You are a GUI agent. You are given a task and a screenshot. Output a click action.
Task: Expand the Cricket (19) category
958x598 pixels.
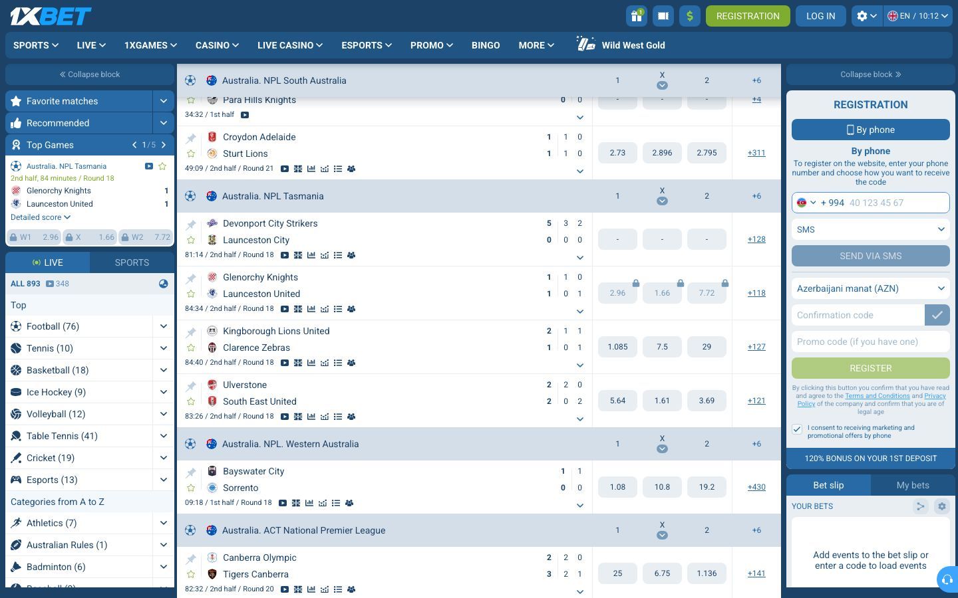pos(164,458)
